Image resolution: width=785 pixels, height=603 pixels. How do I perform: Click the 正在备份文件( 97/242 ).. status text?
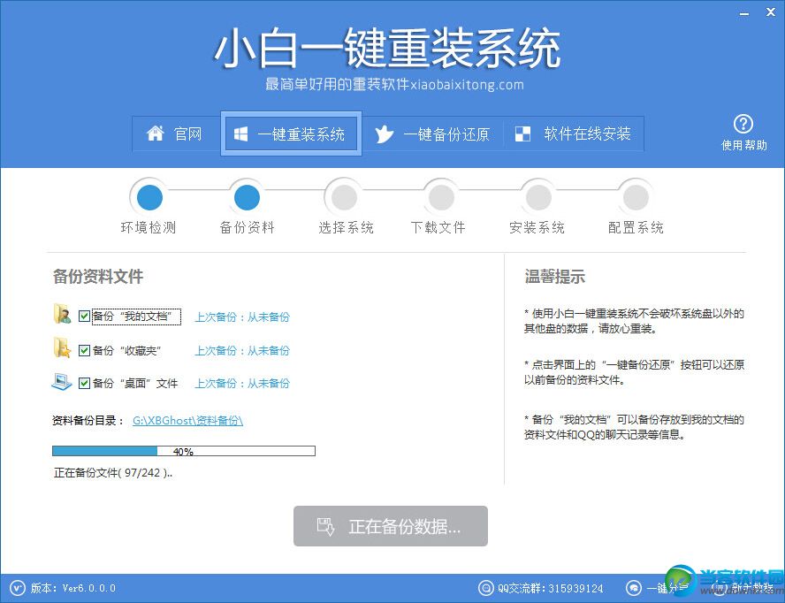coord(113,472)
